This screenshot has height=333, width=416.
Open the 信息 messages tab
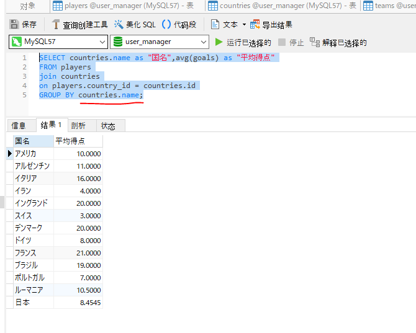click(x=21, y=125)
